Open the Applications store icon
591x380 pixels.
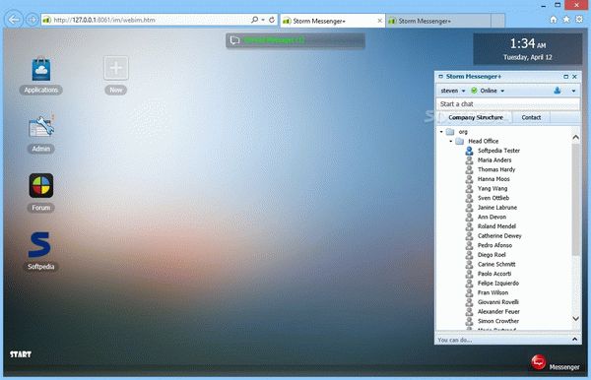41,69
